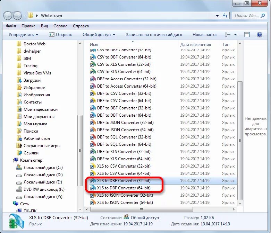The width and height of the screenshot is (271, 233).
Task: Click DBF to Access Converter (32-bit) shortcut icon
Action: point(93,79)
